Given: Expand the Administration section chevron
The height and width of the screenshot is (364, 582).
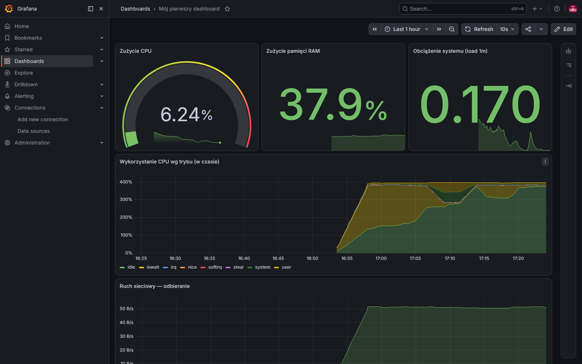Looking at the screenshot, I should (x=102, y=143).
